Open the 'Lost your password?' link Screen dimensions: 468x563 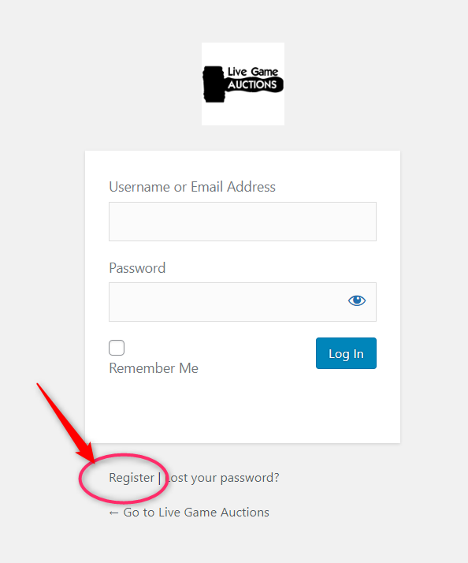pyautogui.click(x=222, y=478)
